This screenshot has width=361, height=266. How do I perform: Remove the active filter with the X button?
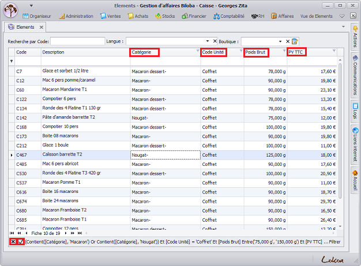coord(13,241)
